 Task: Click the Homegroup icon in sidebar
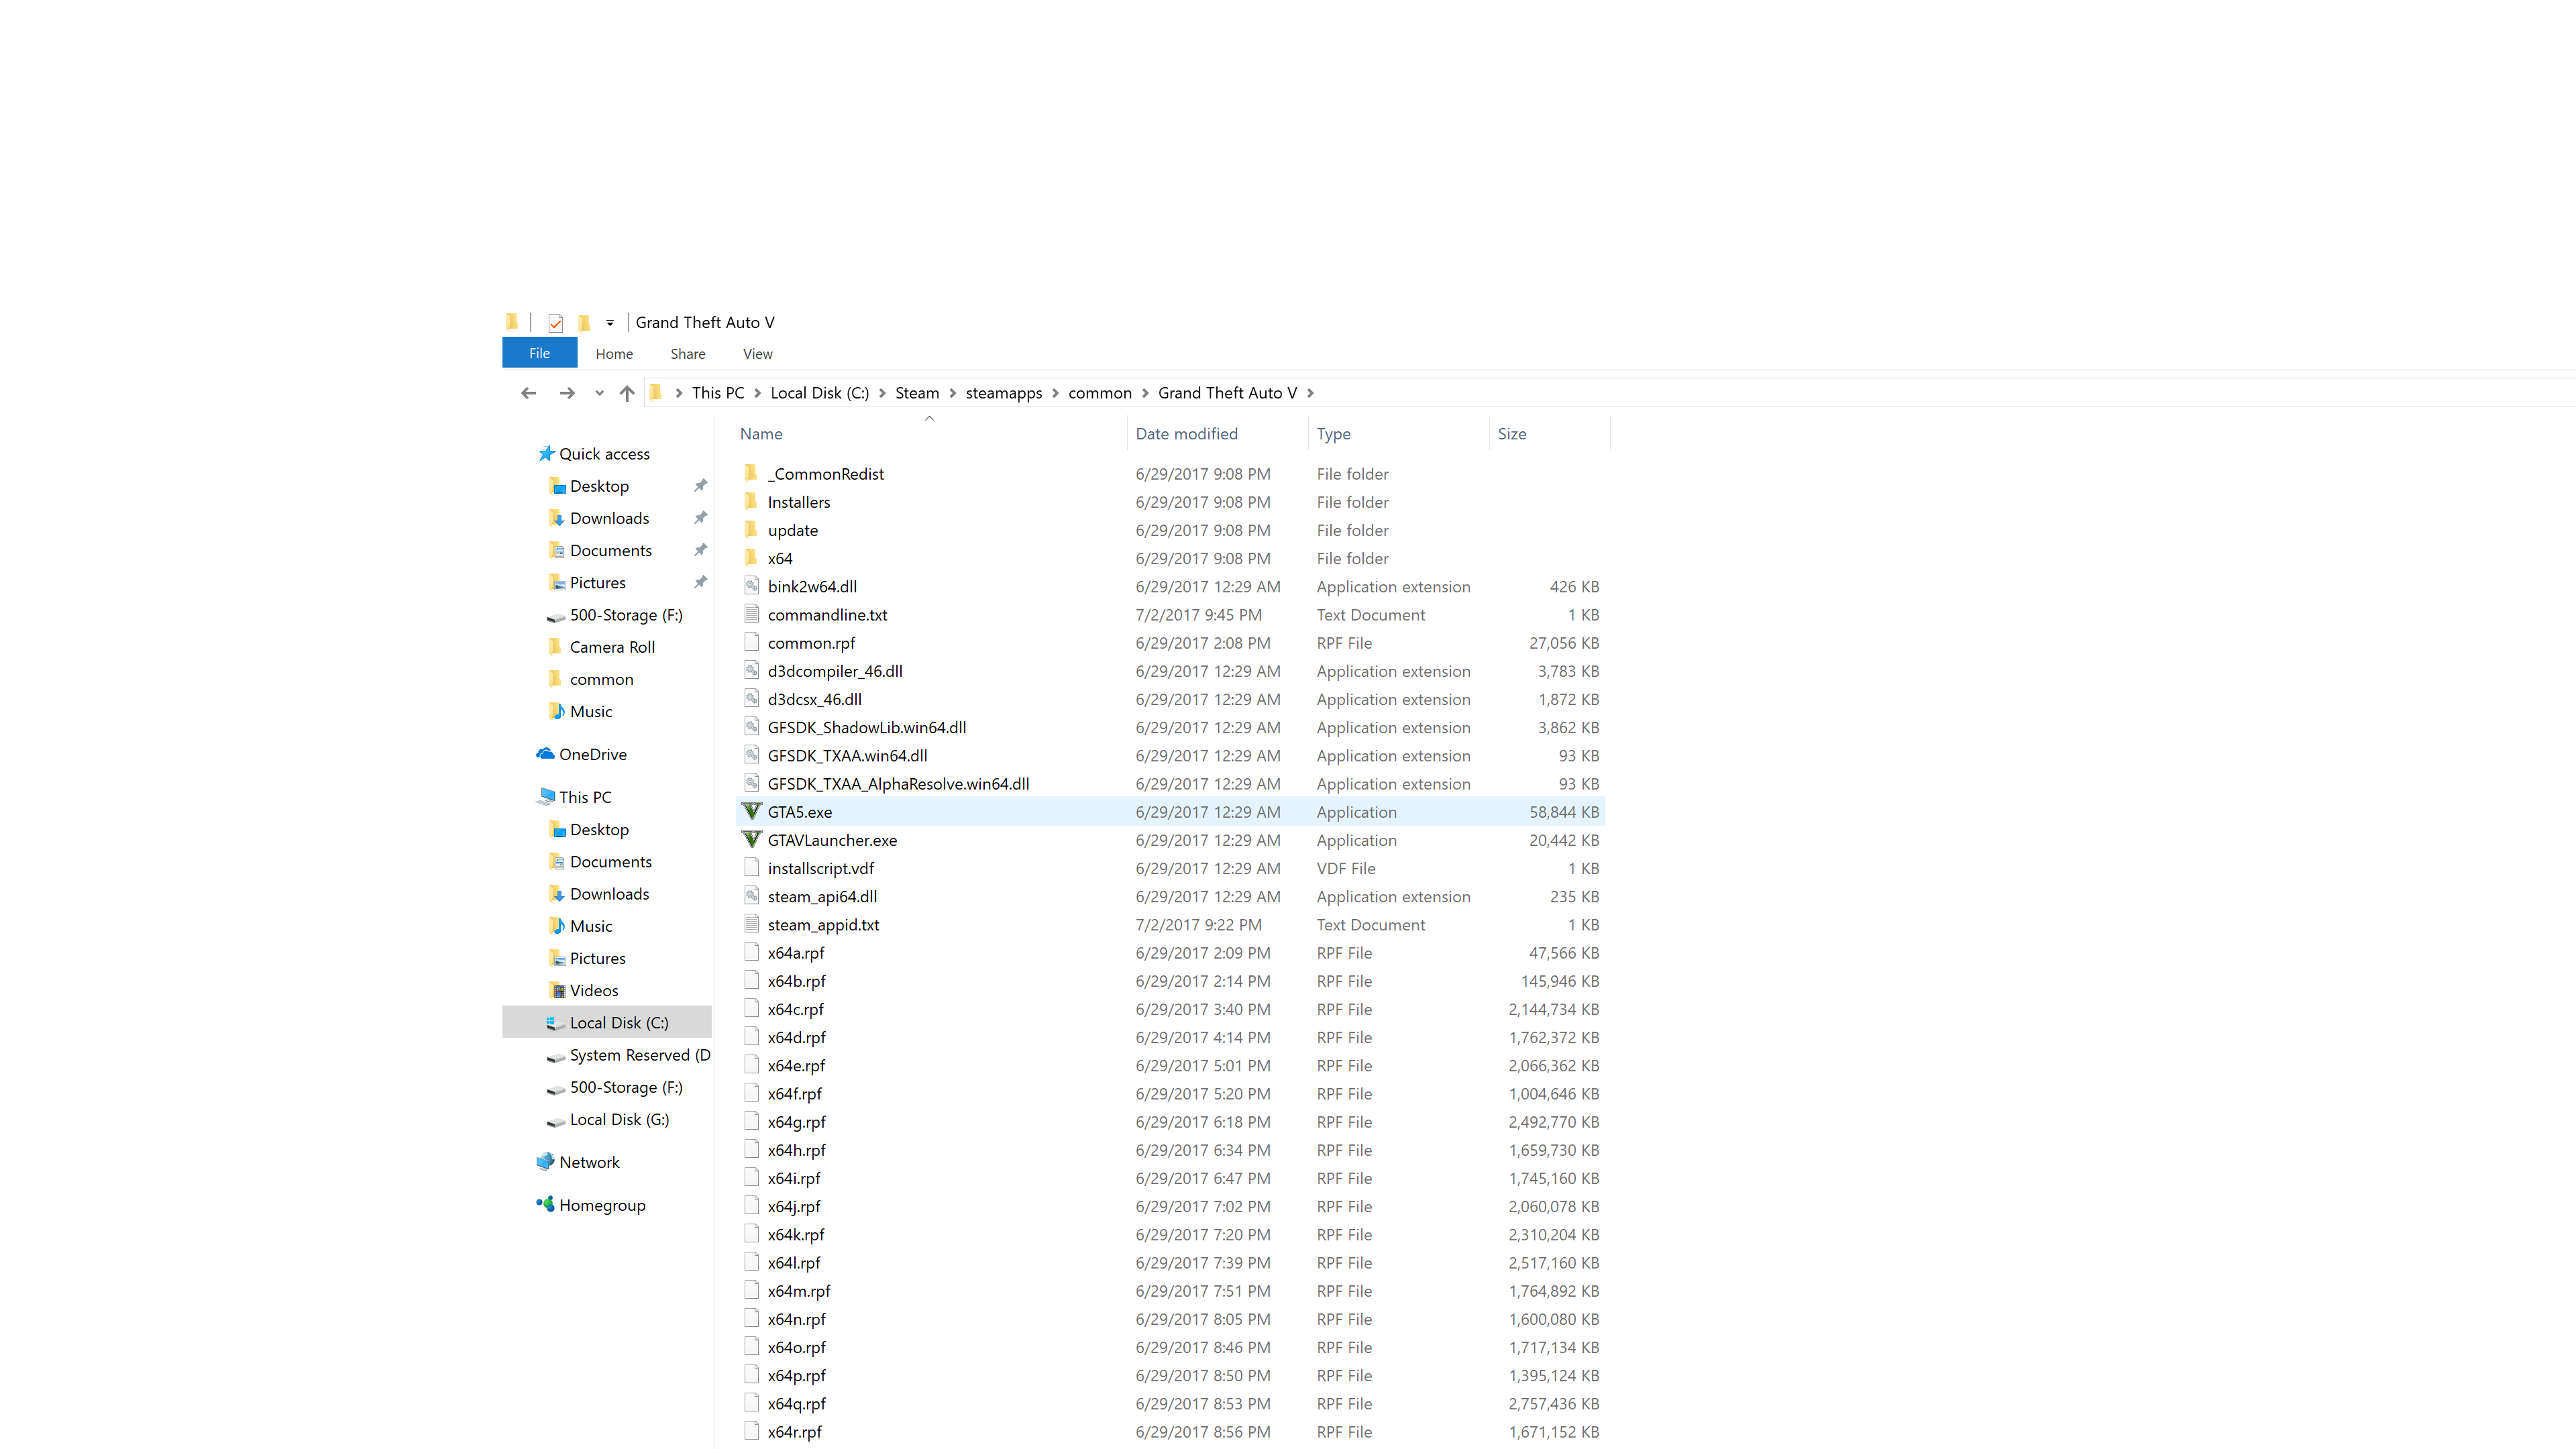546,1205
